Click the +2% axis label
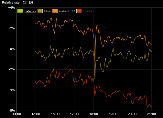The image size is (163, 118). tap(11, 28)
